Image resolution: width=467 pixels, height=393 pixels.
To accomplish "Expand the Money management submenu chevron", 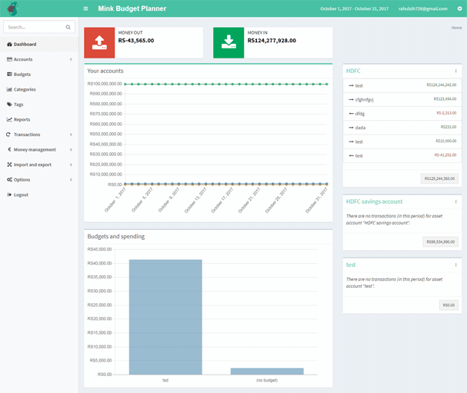I will click(71, 149).
